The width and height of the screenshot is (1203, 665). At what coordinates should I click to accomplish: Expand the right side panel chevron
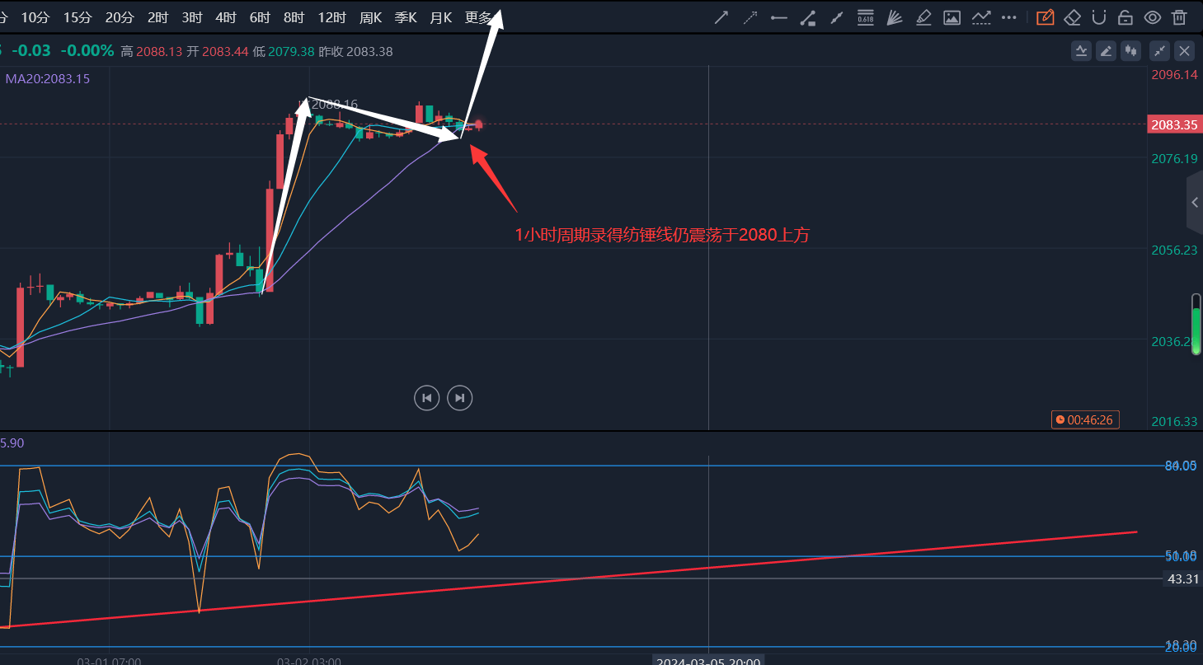pyautogui.click(x=1195, y=203)
